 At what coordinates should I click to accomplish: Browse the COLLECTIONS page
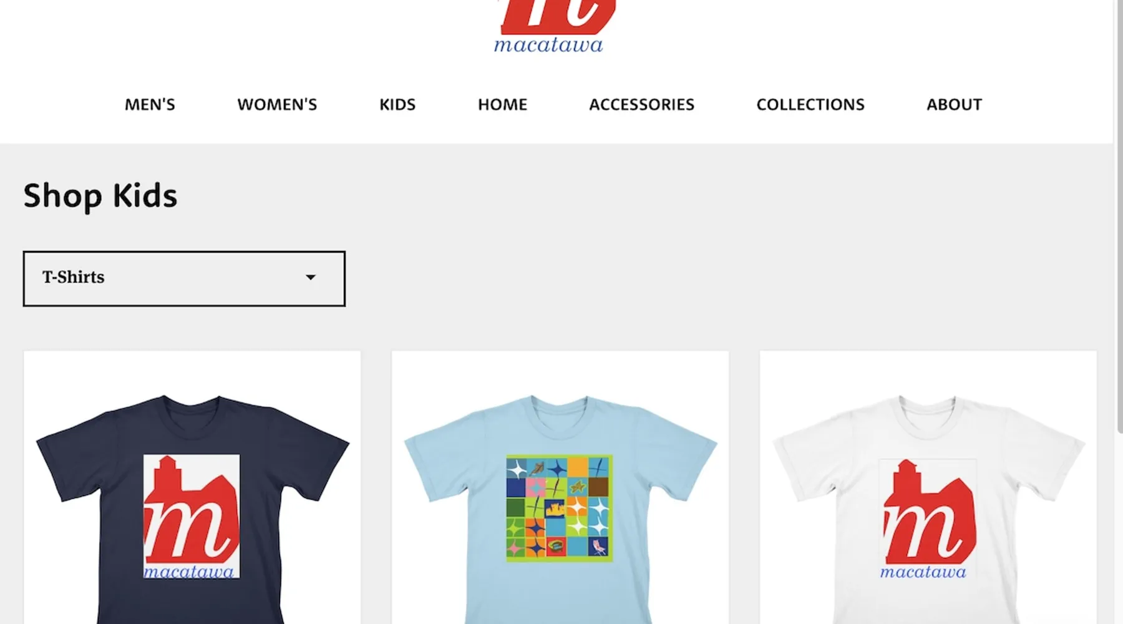pos(810,104)
